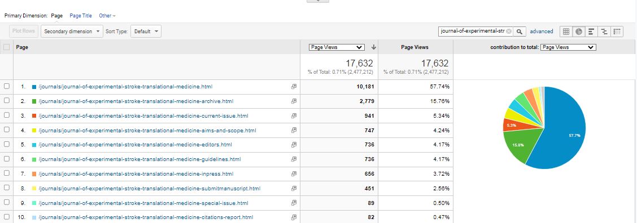Screen dimensions: 637x223
Task: Open the inpress.html page link
Action: (136, 173)
